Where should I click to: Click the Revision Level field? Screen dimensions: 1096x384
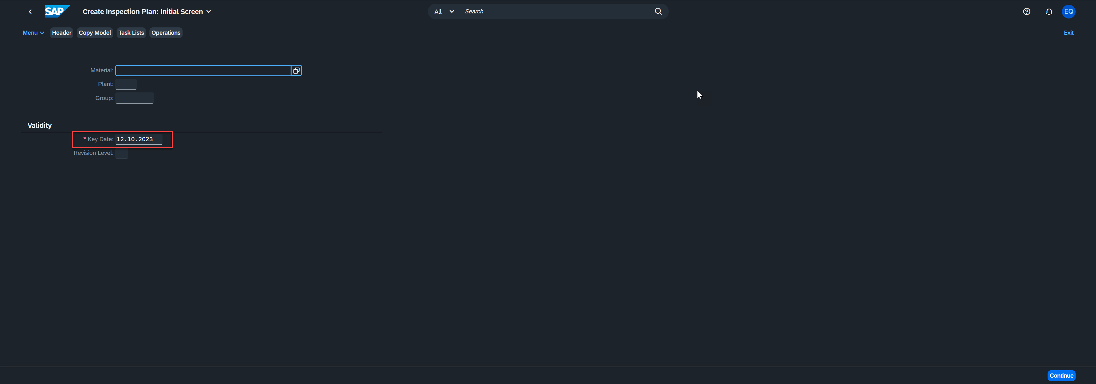[122, 153]
